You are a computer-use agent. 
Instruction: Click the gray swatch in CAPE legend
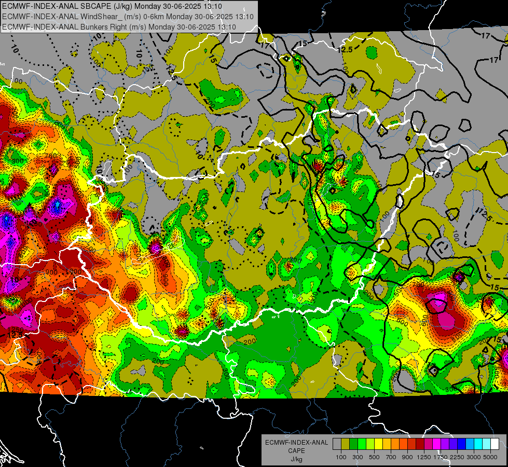(x=337, y=444)
